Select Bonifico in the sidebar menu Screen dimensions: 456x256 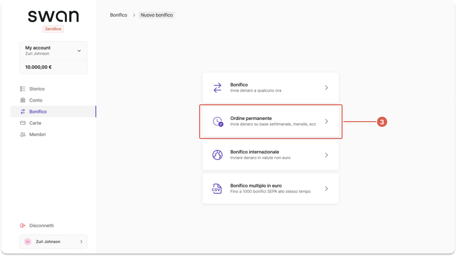tap(53, 112)
